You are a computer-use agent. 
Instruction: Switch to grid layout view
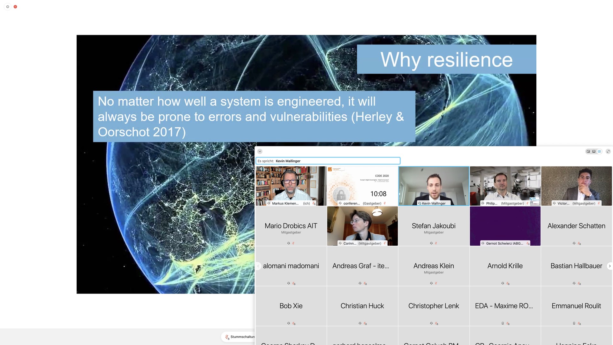tap(599, 151)
